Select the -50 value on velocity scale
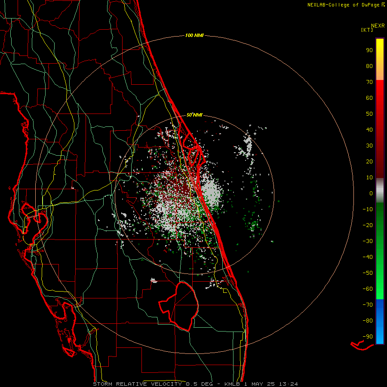This screenshot has height=387, width=387. tap(368, 273)
